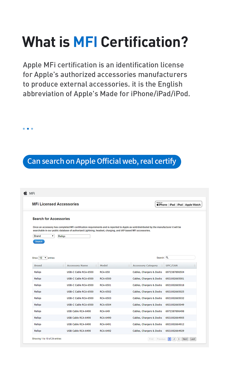Sort by Accessory Name column arrows
The image size is (229, 378).
coord(96,266)
